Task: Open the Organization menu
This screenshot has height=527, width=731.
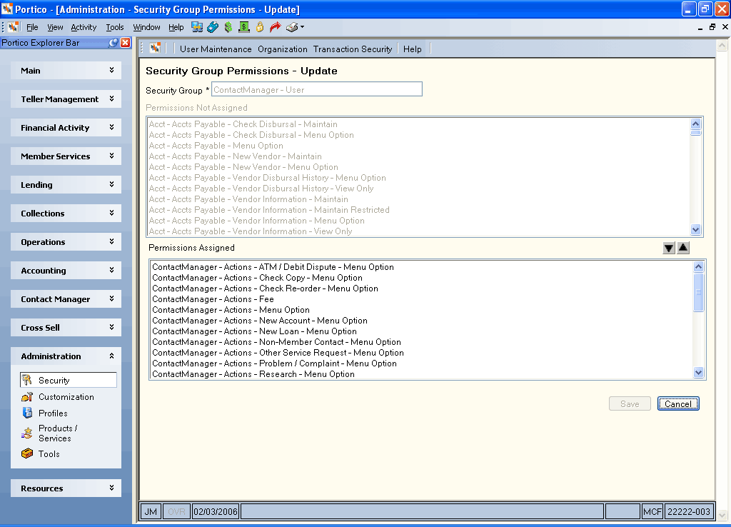Action: coord(283,49)
